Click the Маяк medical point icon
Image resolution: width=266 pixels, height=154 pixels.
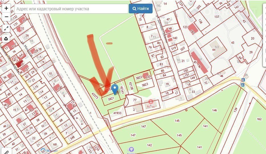tap(151, 102)
